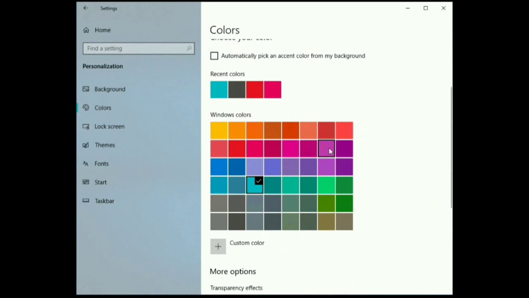Screen dimensions: 529x298
Task: Choose the bright mint green swatch
Action: coord(326,185)
